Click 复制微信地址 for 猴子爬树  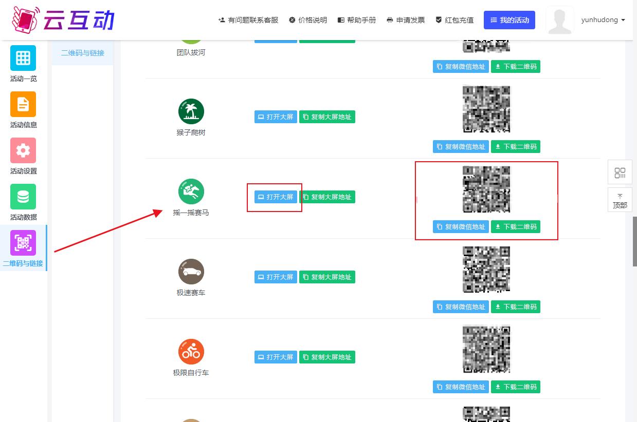click(x=461, y=147)
